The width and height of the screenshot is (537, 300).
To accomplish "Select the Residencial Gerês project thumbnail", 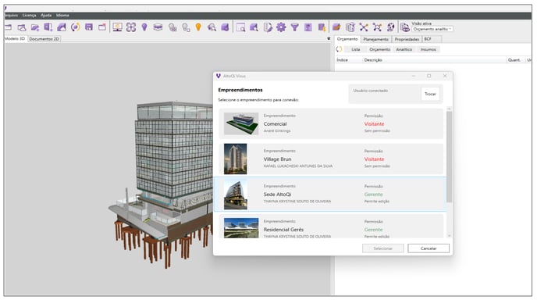I will click(x=241, y=227).
